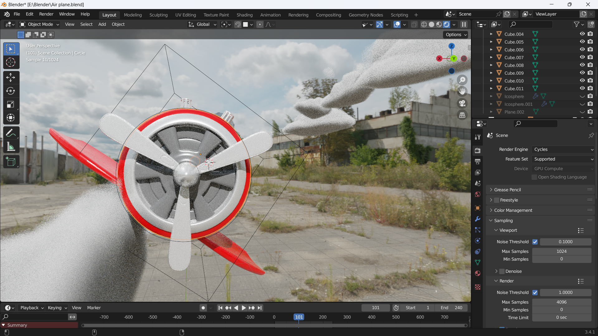Uncheck Viewport Noise Threshold checkbox
This screenshot has height=336, width=598.
pos(535,242)
